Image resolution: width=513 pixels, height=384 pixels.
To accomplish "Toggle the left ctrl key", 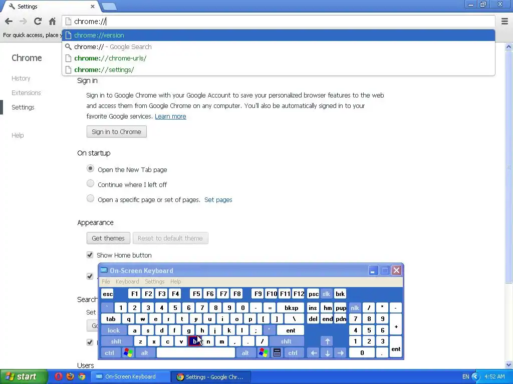I will 110,352.
